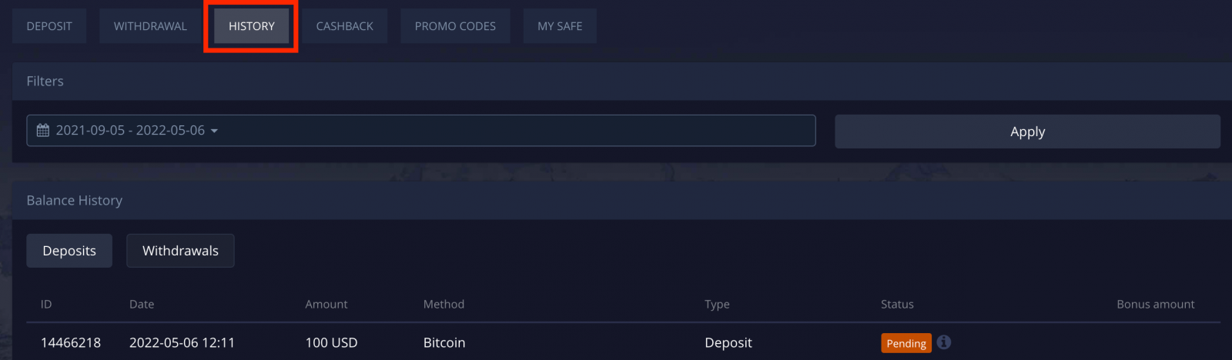This screenshot has height=360, width=1232.
Task: Switch to the Withdrawal tab
Action: pyautogui.click(x=150, y=26)
